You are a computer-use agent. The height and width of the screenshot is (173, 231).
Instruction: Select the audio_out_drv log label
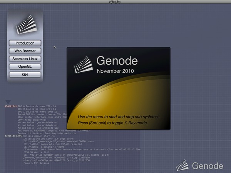tap(13, 136)
